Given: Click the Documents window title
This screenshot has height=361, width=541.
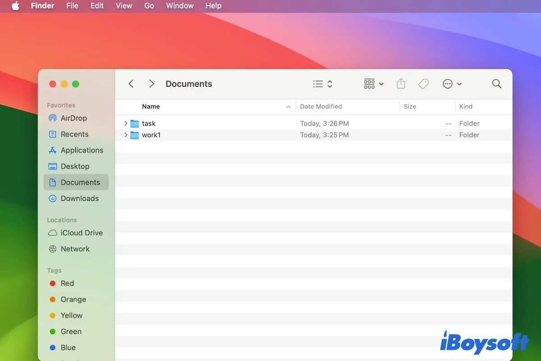Looking at the screenshot, I should tap(189, 84).
